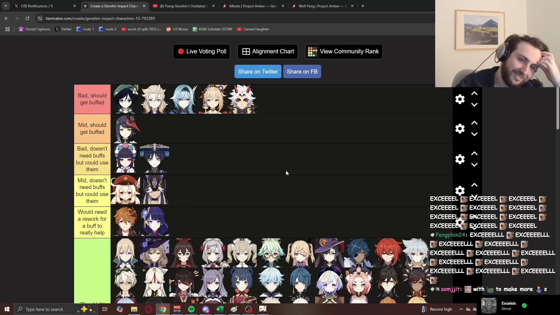Viewport: 560px width, 315px height.
Task: Click the Live Voting Poll button
Action: [x=201, y=52]
